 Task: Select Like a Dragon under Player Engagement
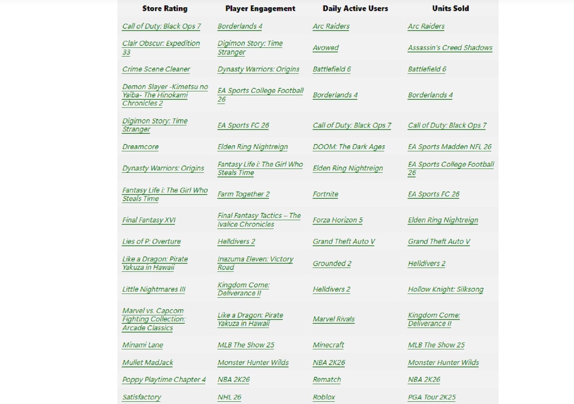(250, 319)
